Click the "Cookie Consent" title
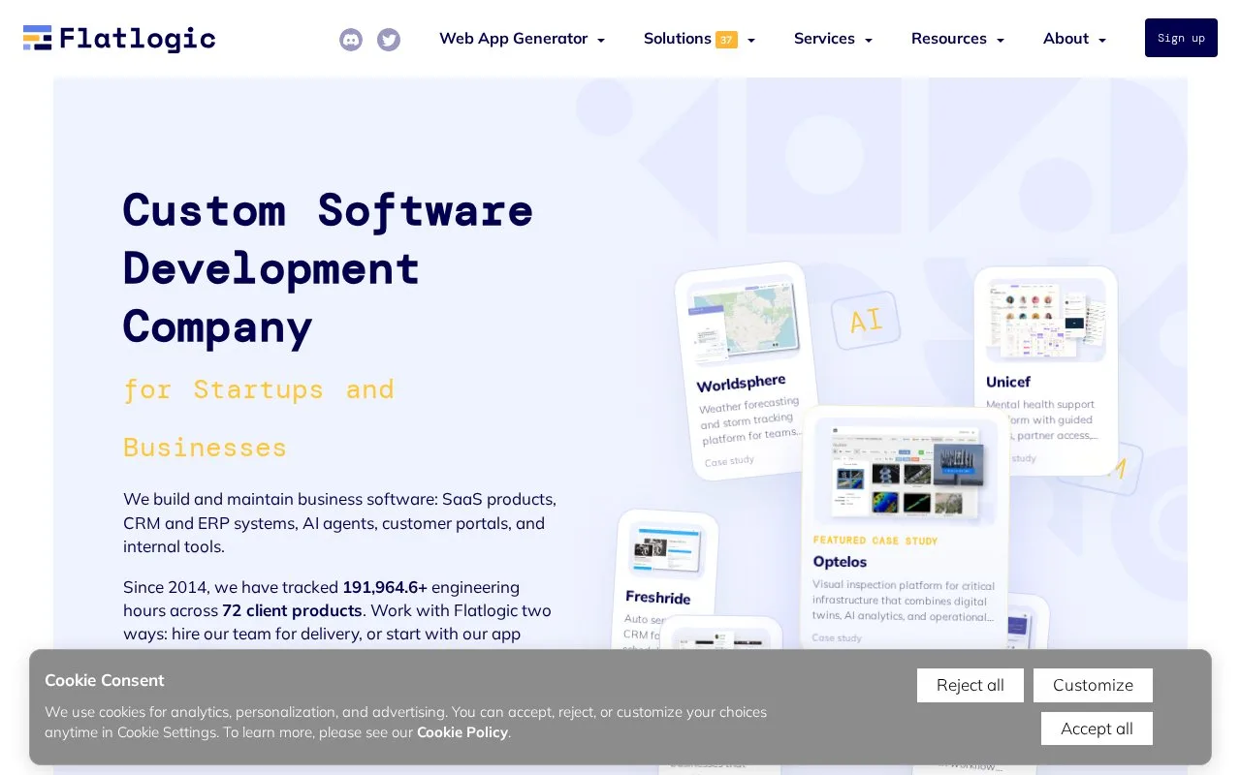This screenshot has width=1241, height=775. coord(105,680)
